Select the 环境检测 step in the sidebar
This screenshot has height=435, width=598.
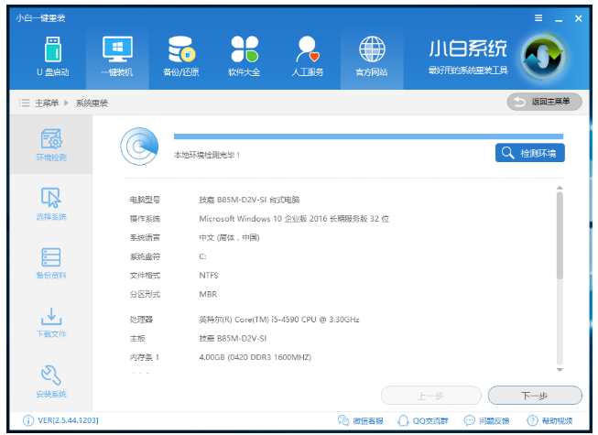click(51, 147)
